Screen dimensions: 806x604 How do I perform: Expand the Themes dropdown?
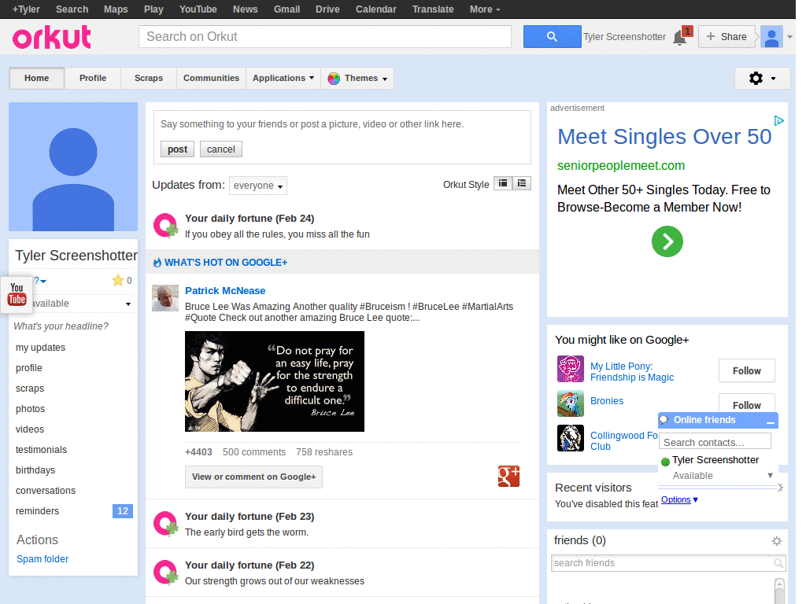tap(358, 78)
